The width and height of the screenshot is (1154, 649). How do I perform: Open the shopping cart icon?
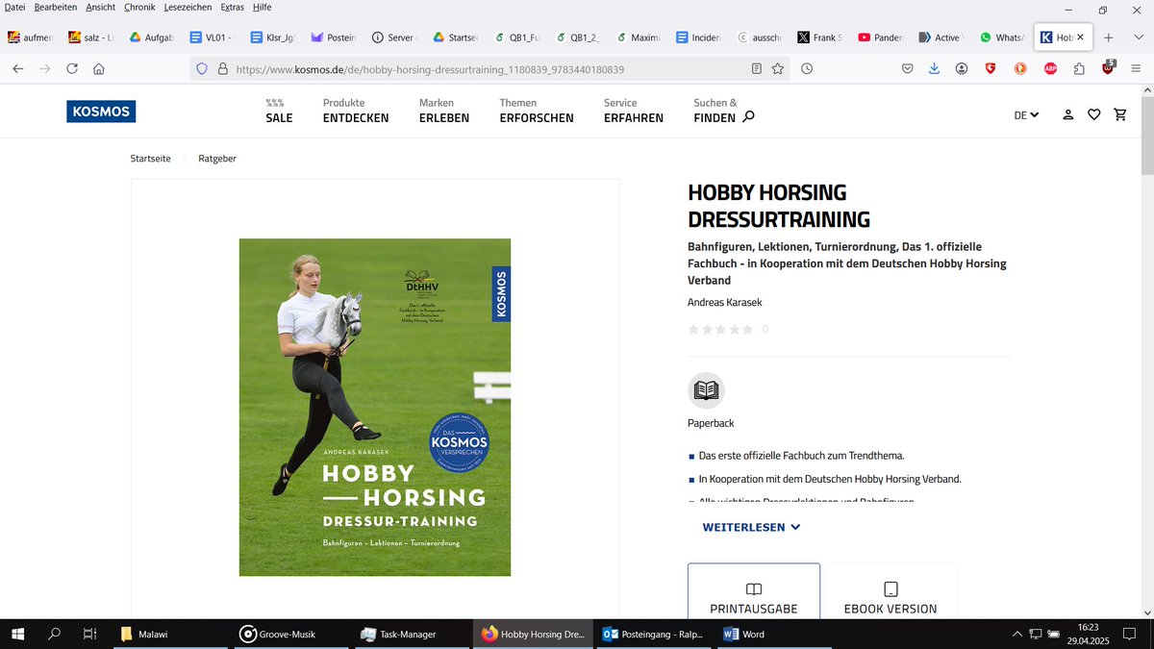coord(1120,114)
